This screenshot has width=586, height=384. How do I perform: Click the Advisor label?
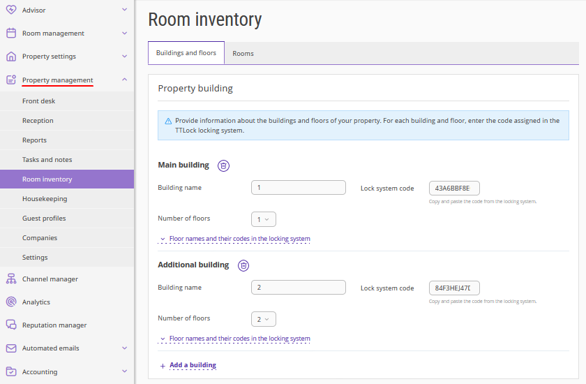coord(33,10)
